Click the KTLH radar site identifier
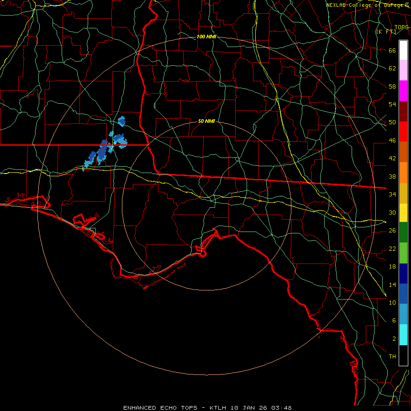Viewport: 411px width, 411px height. click(x=218, y=408)
